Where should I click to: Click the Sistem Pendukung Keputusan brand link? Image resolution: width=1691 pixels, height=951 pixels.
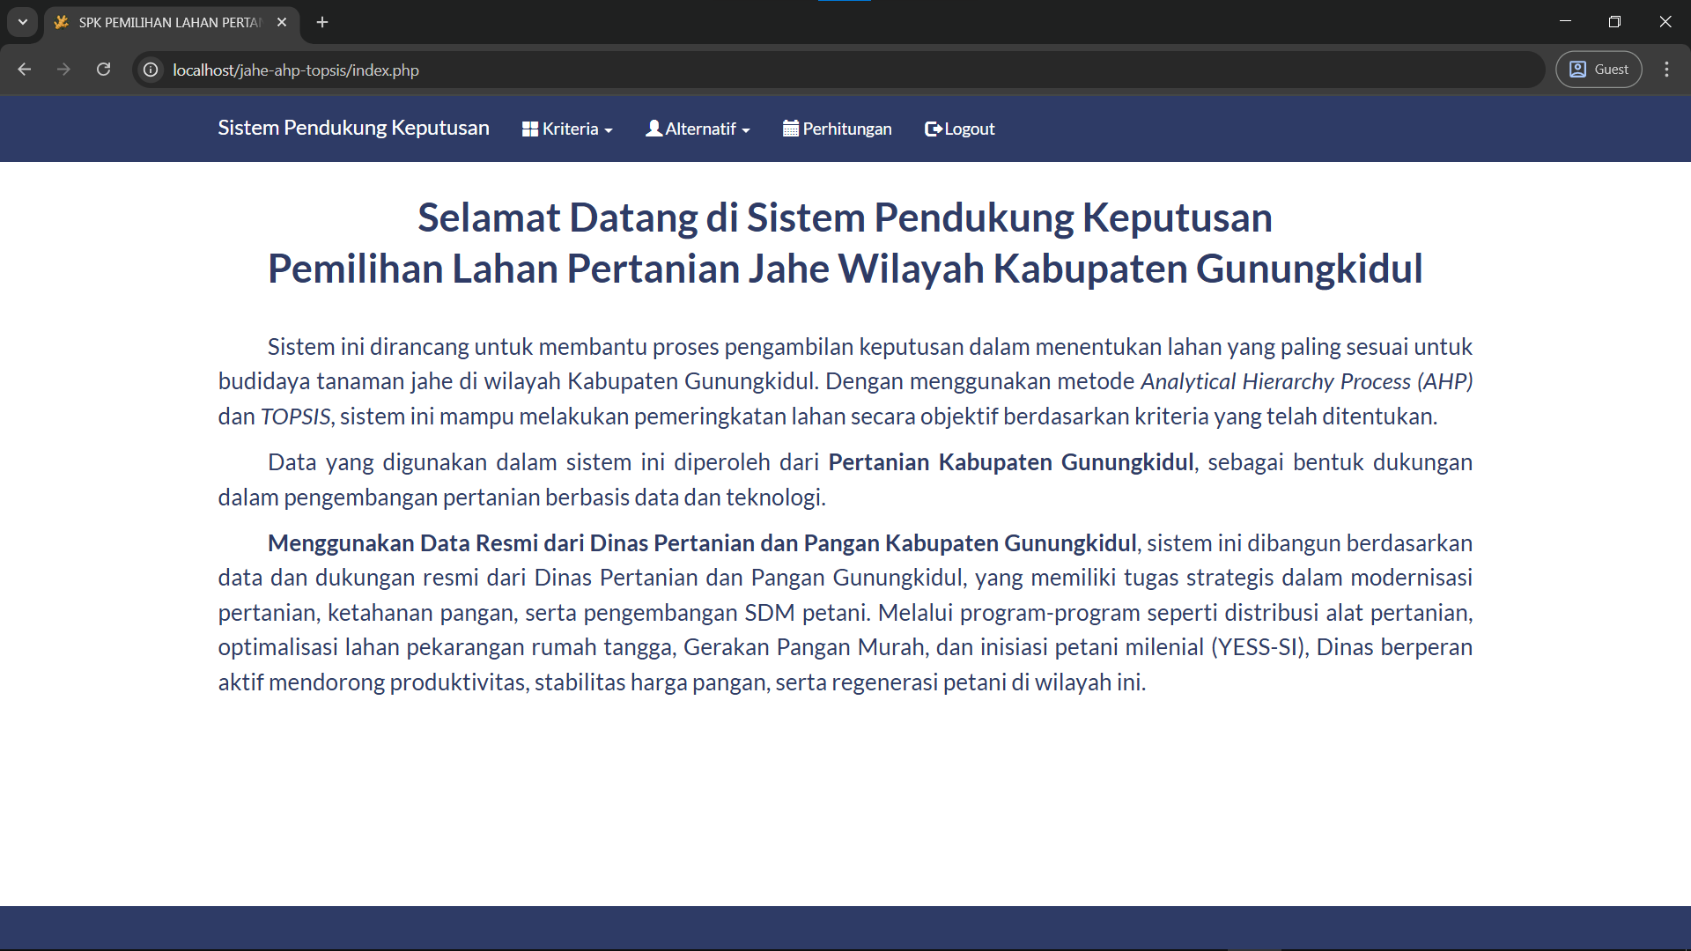tap(353, 128)
